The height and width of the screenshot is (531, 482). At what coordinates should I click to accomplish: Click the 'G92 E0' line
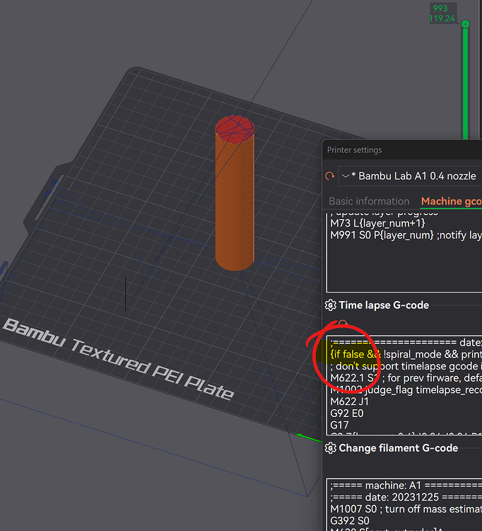coord(347,413)
